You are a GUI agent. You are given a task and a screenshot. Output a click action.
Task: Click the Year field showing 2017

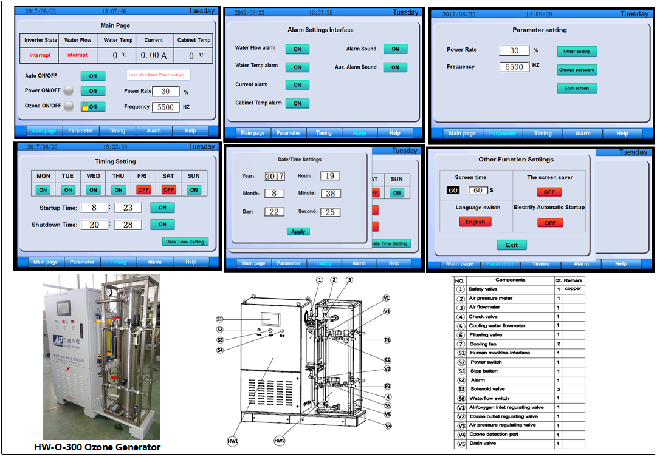tap(274, 176)
